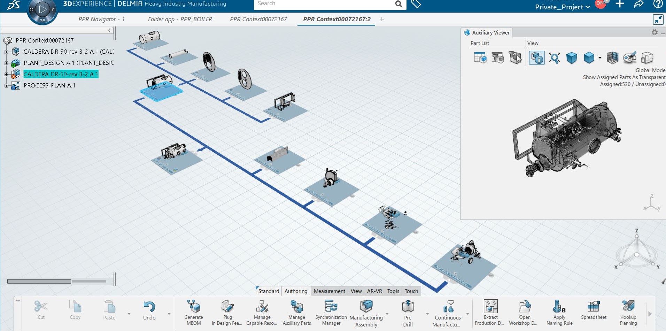This screenshot has height=331, width=666.
Task: Open Manufacturing Assembly dropdown arrow
Action: pos(387,314)
